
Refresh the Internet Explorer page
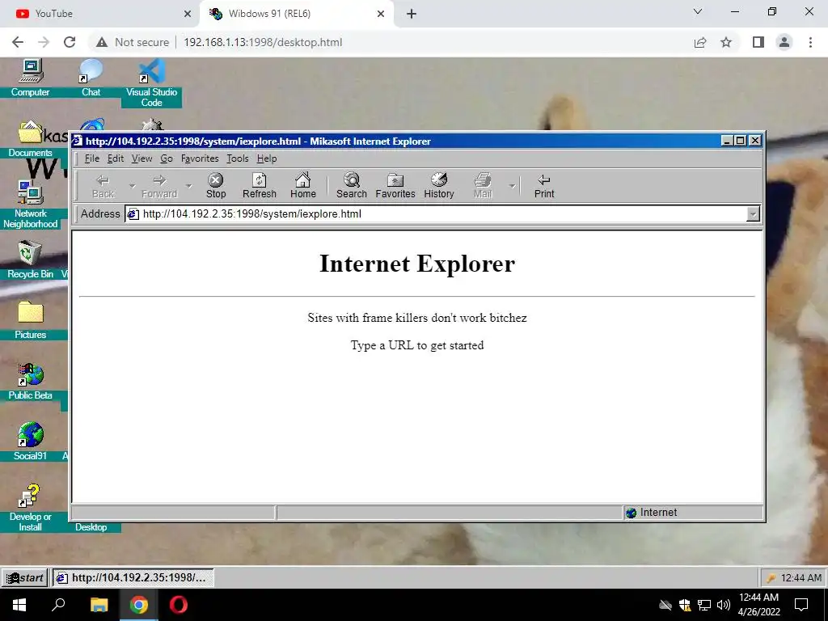(260, 186)
